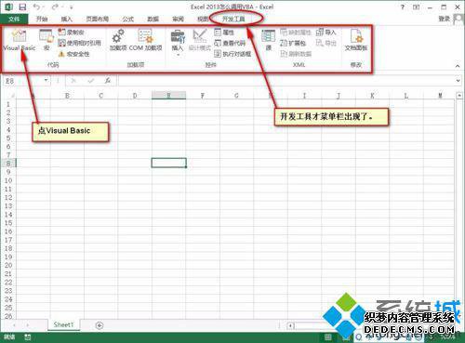Screen dimensions: 465x343
Task: Click the horizontal scrollbar left arrow
Action: 290,325
